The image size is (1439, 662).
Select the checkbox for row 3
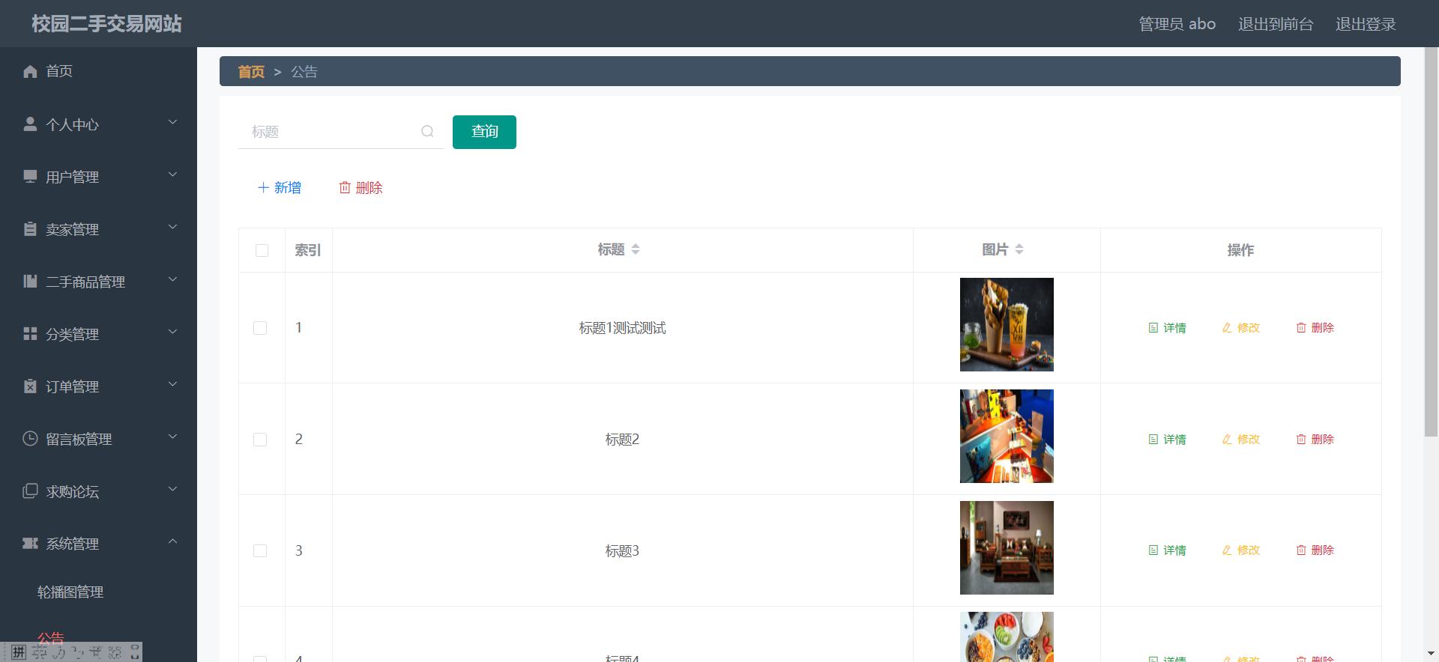pyautogui.click(x=260, y=551)
